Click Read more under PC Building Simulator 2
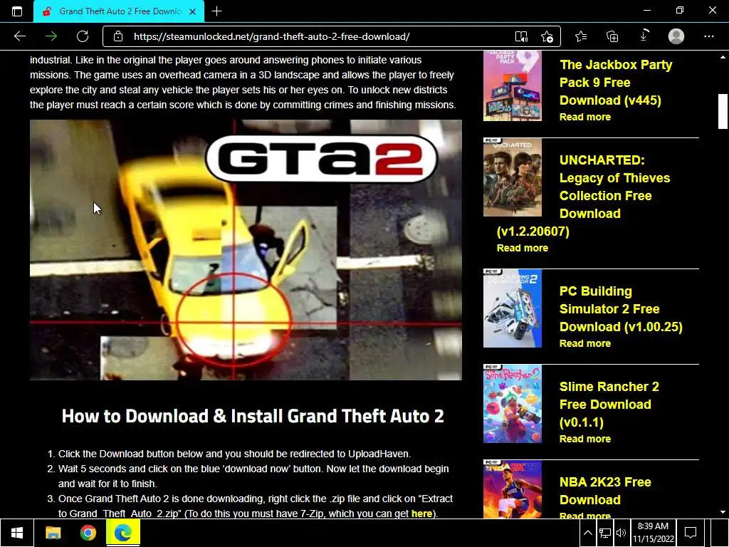The height and width of the screenshot is (547, 729). point(585,343)
